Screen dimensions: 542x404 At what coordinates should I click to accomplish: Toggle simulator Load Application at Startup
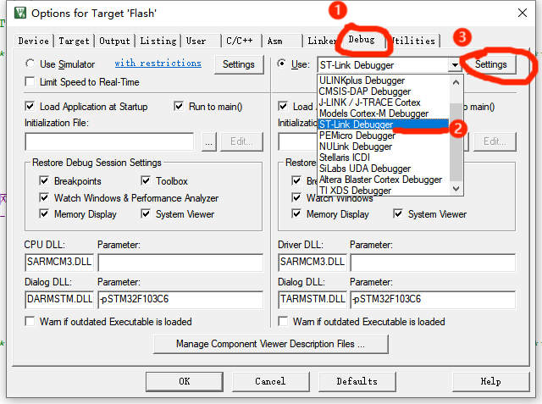tap(30, 106)
